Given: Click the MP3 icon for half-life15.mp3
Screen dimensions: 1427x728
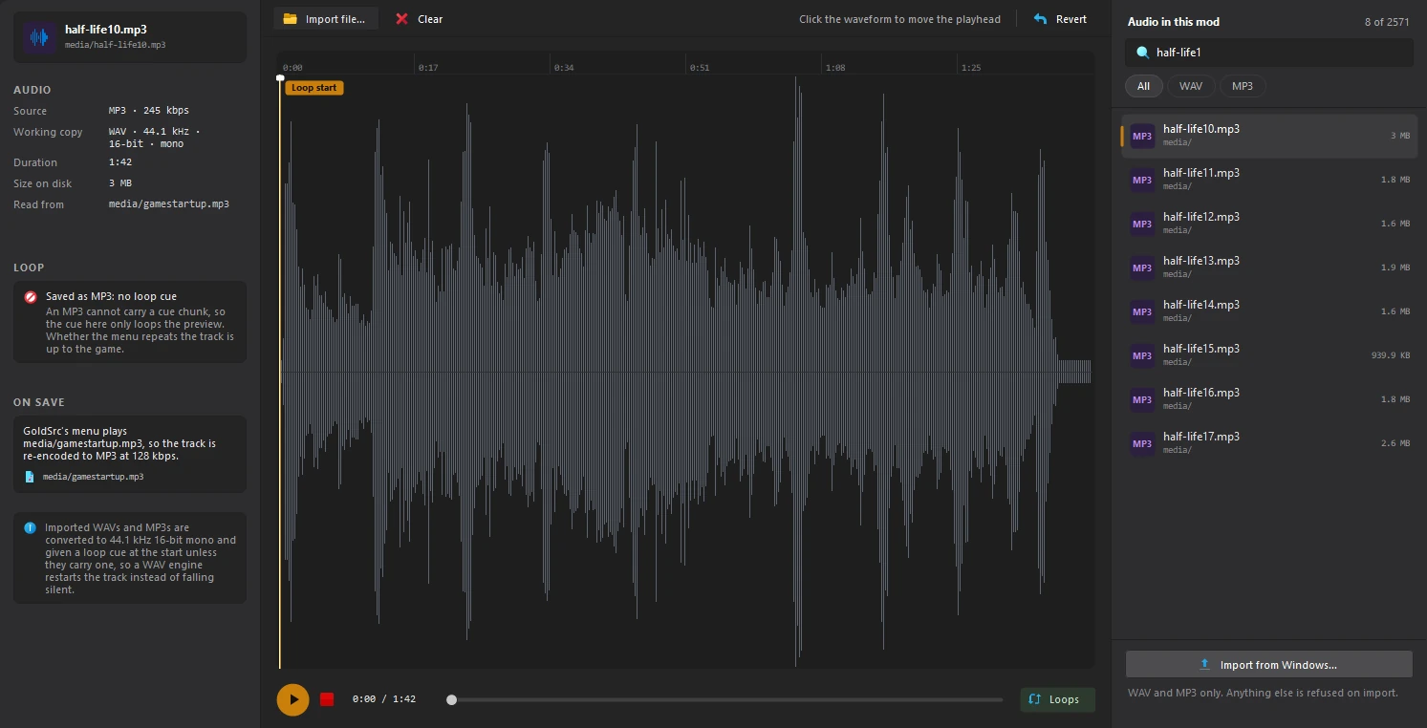Looking at the screenshot, I should [x=1142, y=355].
